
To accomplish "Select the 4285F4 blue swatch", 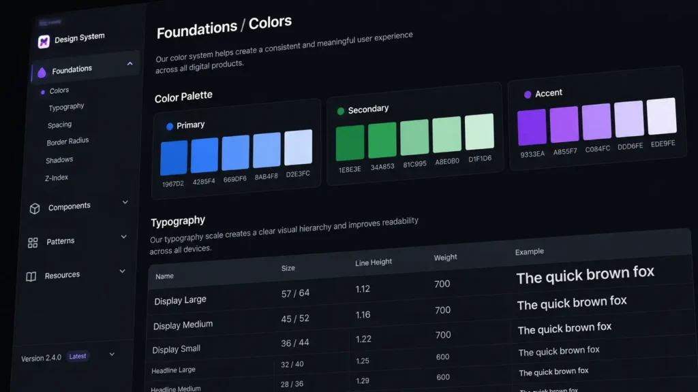I will [204, 155].
